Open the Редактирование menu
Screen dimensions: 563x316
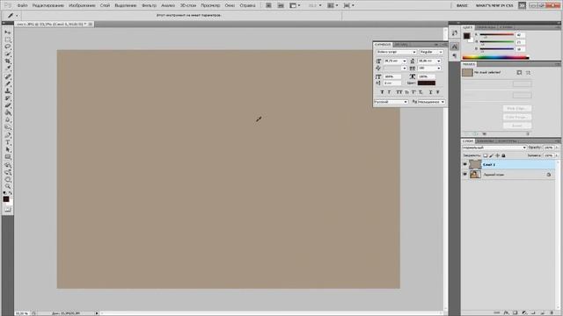point(48,5)
